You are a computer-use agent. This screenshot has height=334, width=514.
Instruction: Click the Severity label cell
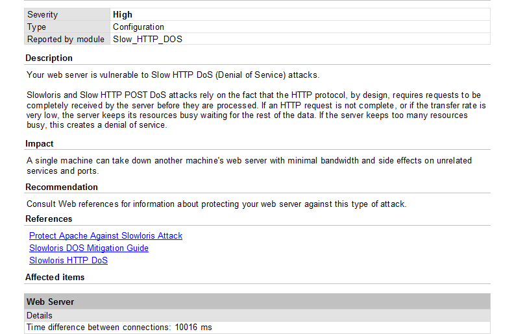point(43,14)
